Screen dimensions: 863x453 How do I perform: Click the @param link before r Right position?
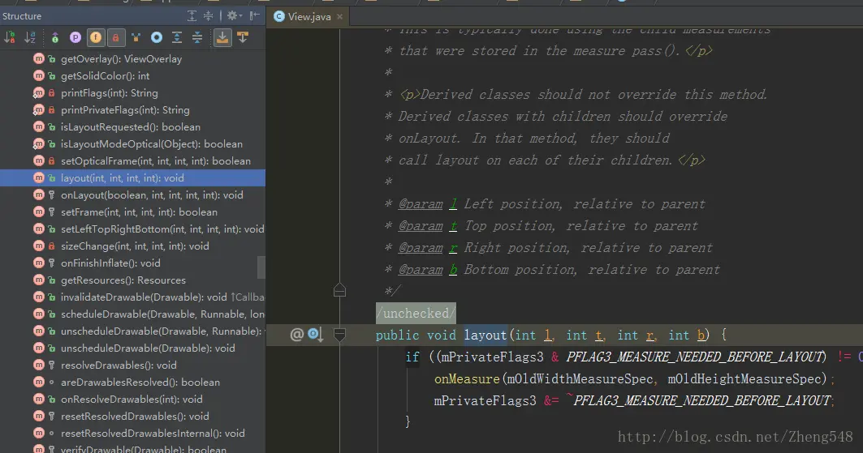coord(421,248)
